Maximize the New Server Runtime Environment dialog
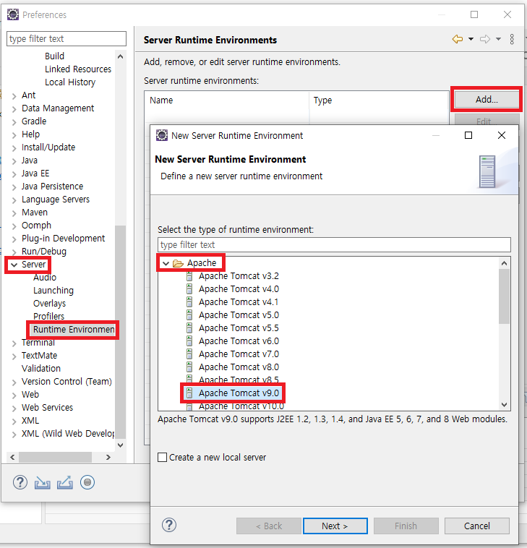The width and height of the screenshot is (527, 548). pyautogui.click(x=468, y=135)
